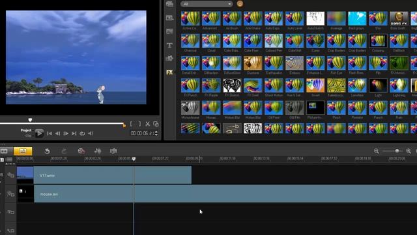Open the Track Manager icon

(x=9, y=159)
